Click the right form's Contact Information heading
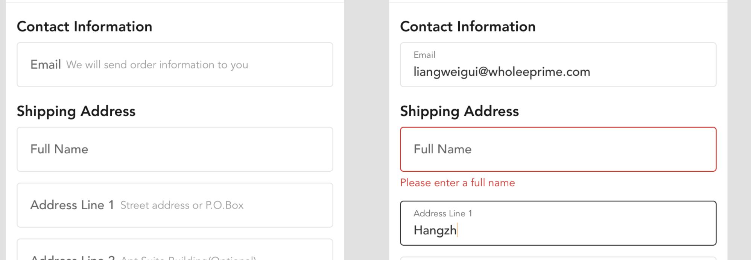This screenshot has width=751, height=260. pos(468,27)
